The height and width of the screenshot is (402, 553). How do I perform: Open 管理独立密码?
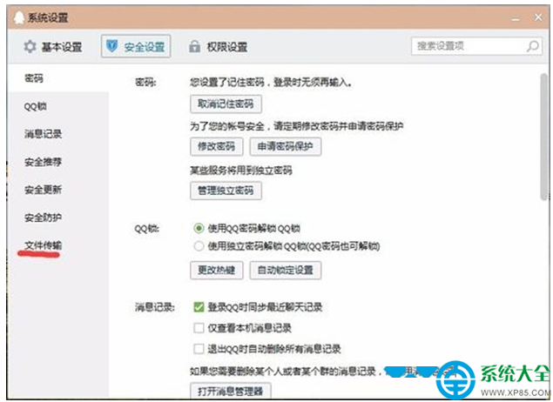click(x=226, y=191)
